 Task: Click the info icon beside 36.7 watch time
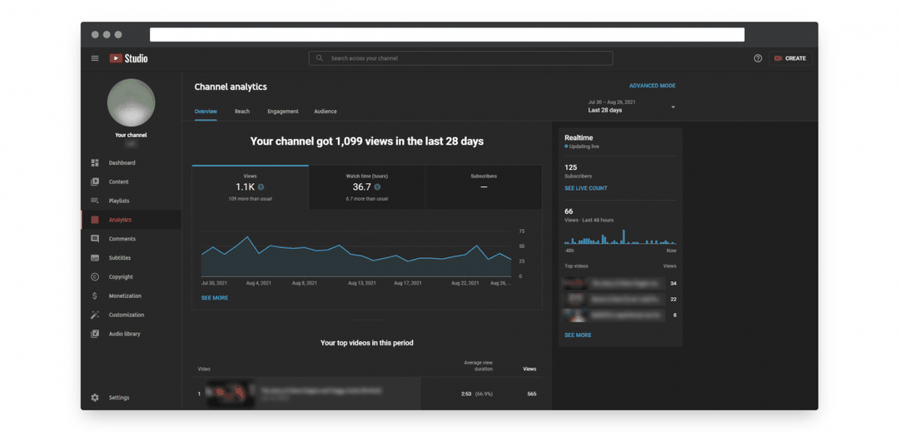(377, 186)
